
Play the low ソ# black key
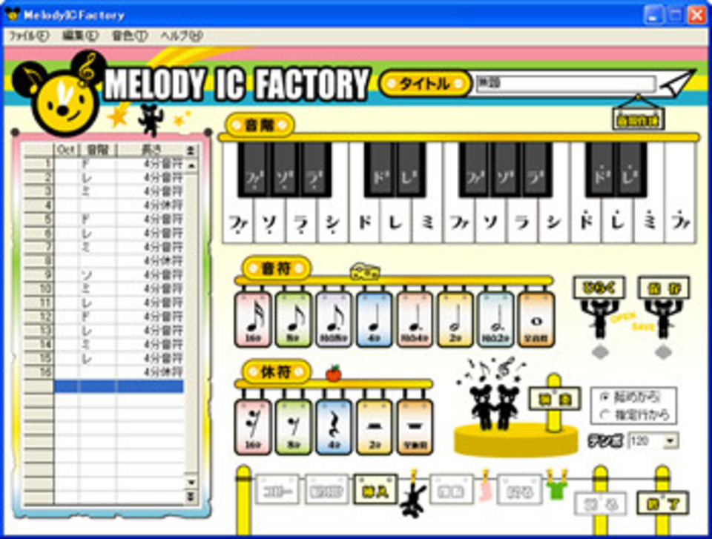pyautogui.click(x=285, y=169)
